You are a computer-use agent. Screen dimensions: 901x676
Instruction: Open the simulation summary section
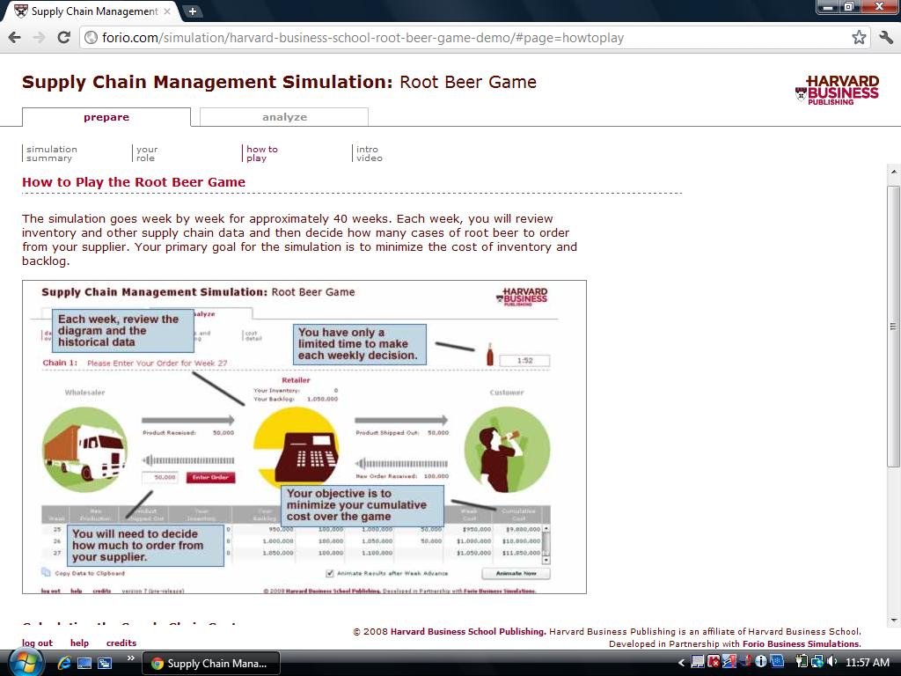coord(52,153)
